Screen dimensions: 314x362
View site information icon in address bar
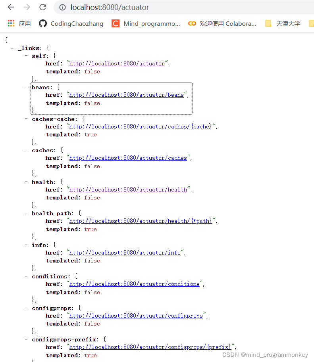(62, 8)
